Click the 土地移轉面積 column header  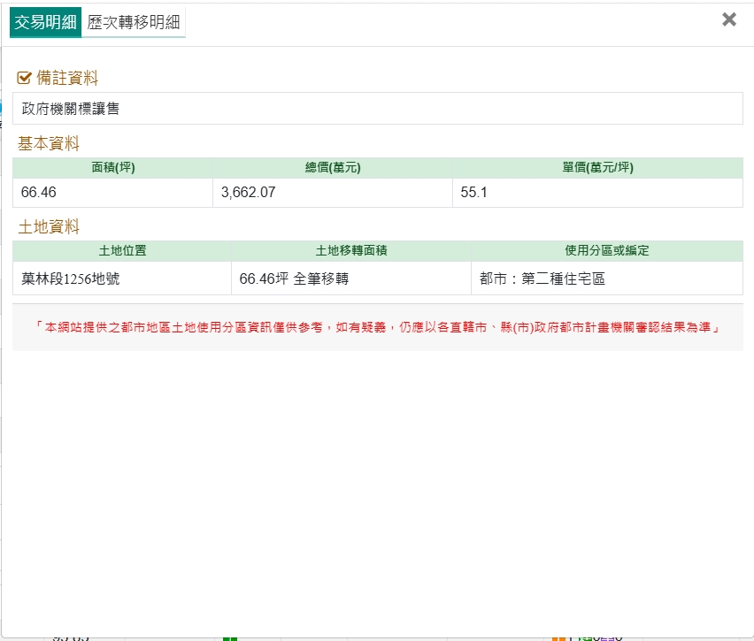(350, 251)
